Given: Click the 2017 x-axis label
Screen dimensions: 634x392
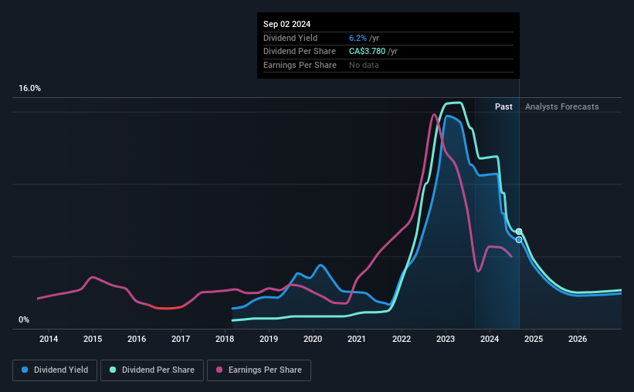Looking at the screenshot, I should (x=181, y=339).
